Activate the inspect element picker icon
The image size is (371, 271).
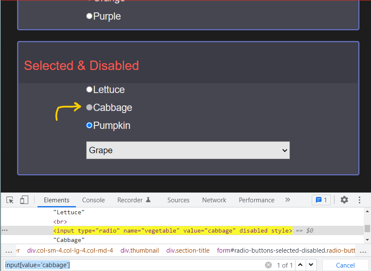(x=10, y=200)
